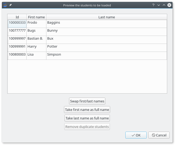Minimize the preview dialog window
Image resolution: width=176 pixels, height=146 pixels.
(x=159, y=5)
